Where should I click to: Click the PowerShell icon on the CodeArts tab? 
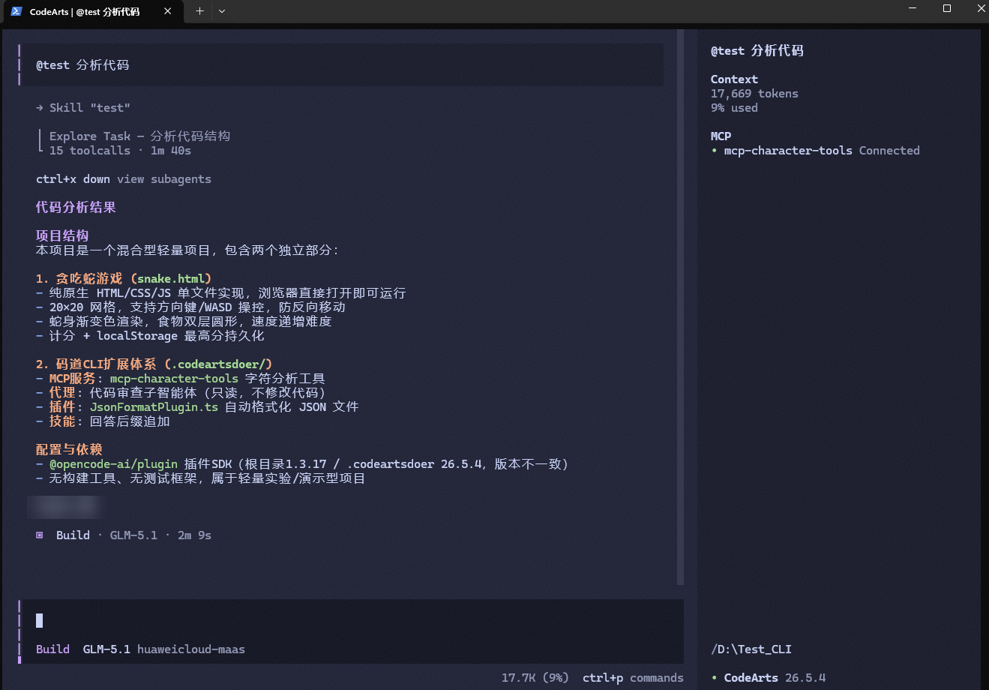tap(16, 11)
